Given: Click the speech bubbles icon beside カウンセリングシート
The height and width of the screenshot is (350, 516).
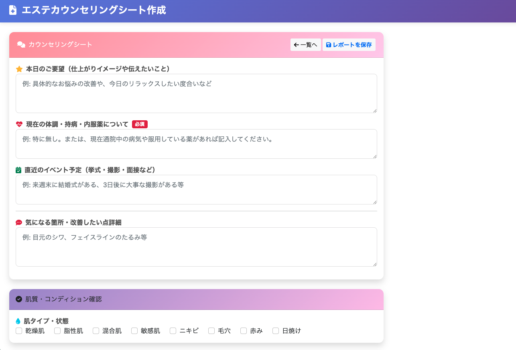Looking at the screenshot, I should click(x=21, y=45).
